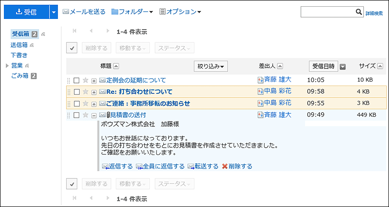Click メールを送る to compose mail
Image resolution: width=389 pixels, height=207 pixels.
(84, 12)
